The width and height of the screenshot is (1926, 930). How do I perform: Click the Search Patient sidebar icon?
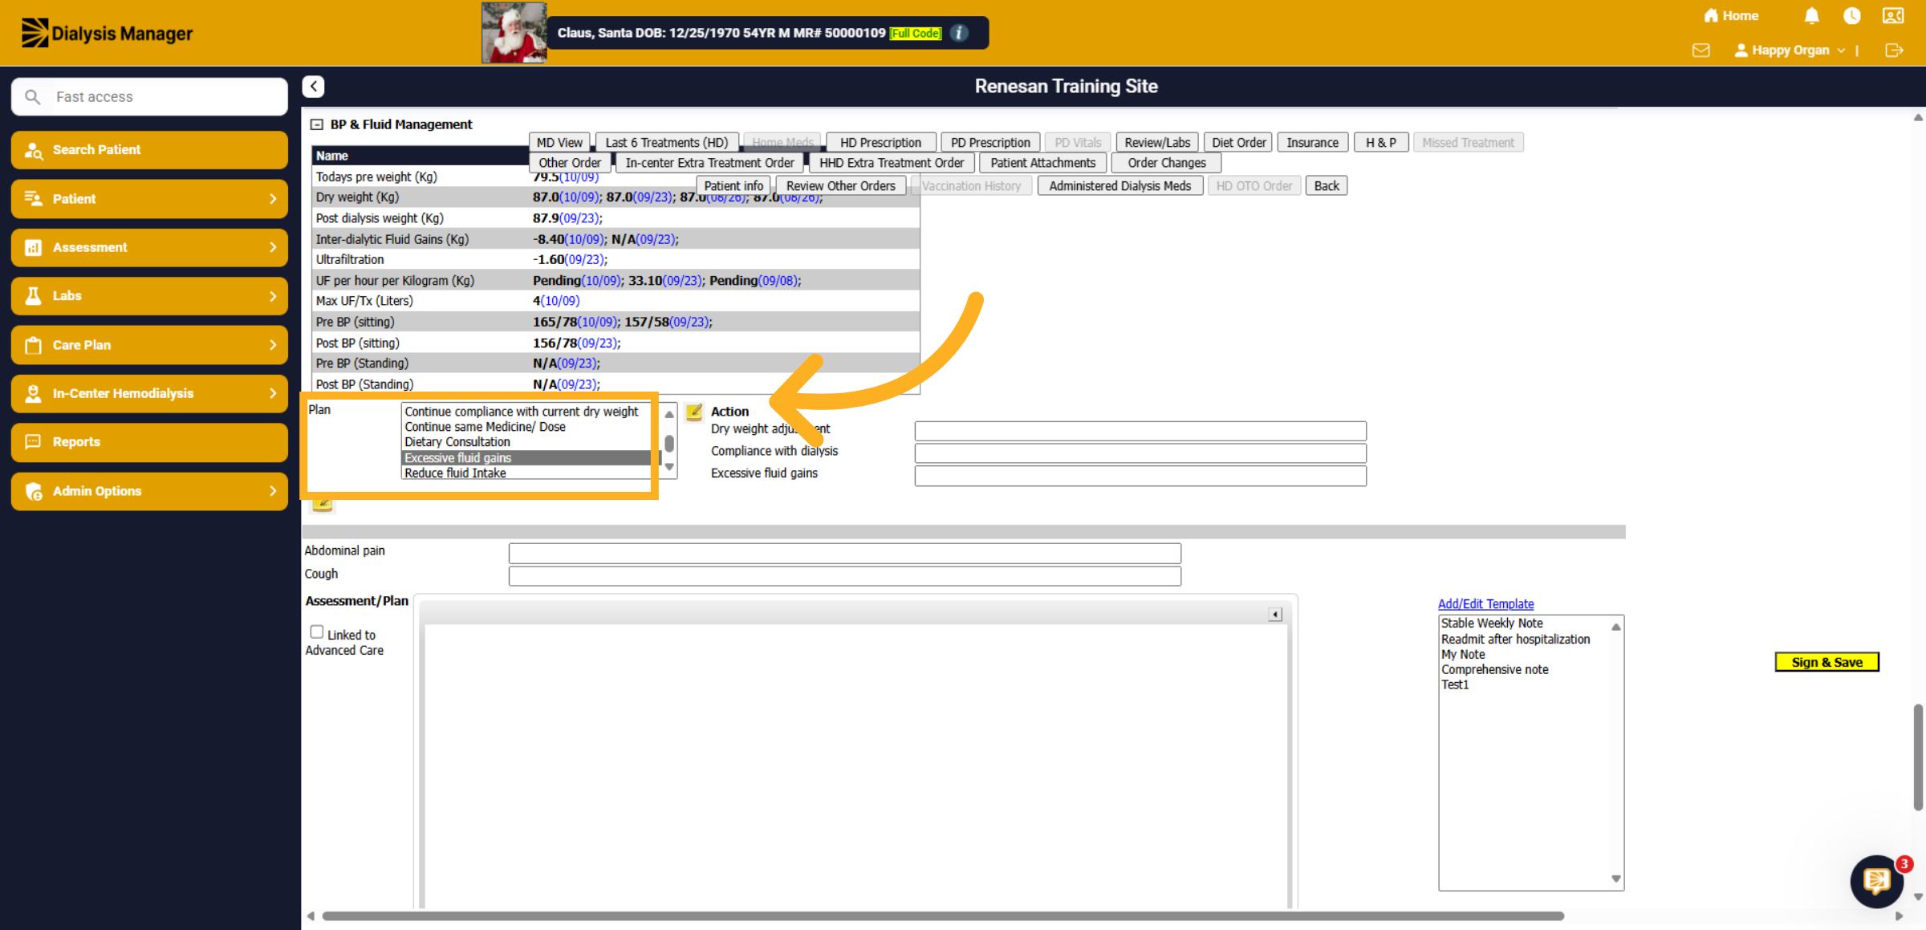coord(33,150)
